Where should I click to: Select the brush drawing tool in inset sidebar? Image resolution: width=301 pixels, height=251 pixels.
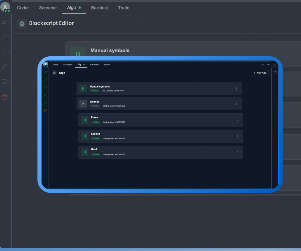[45, 72]
